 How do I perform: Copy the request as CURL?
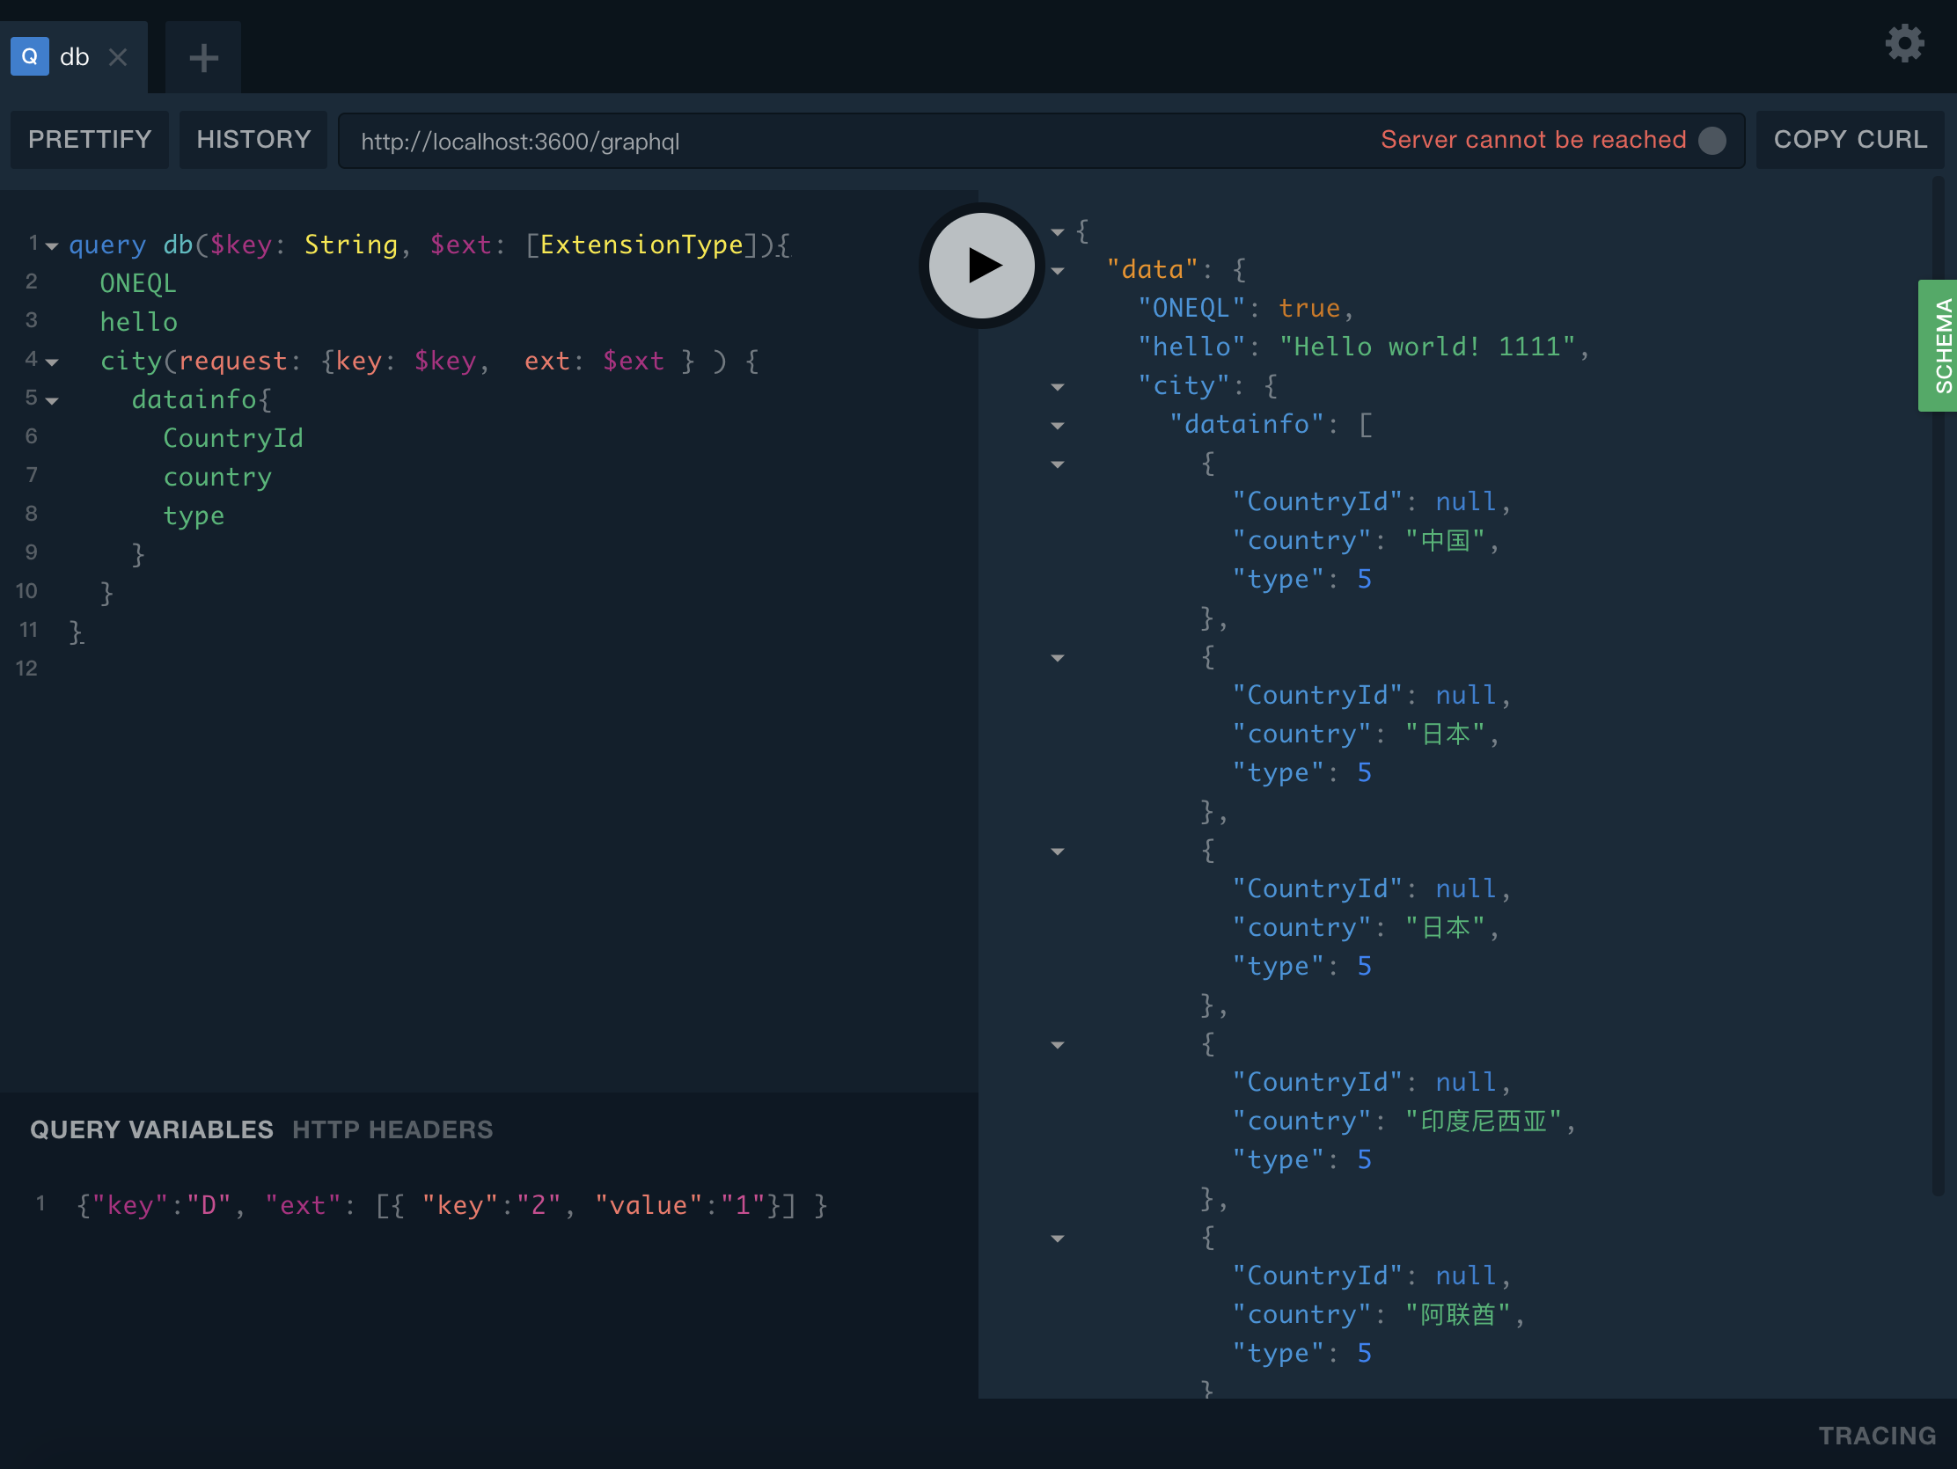[1849, 140]
